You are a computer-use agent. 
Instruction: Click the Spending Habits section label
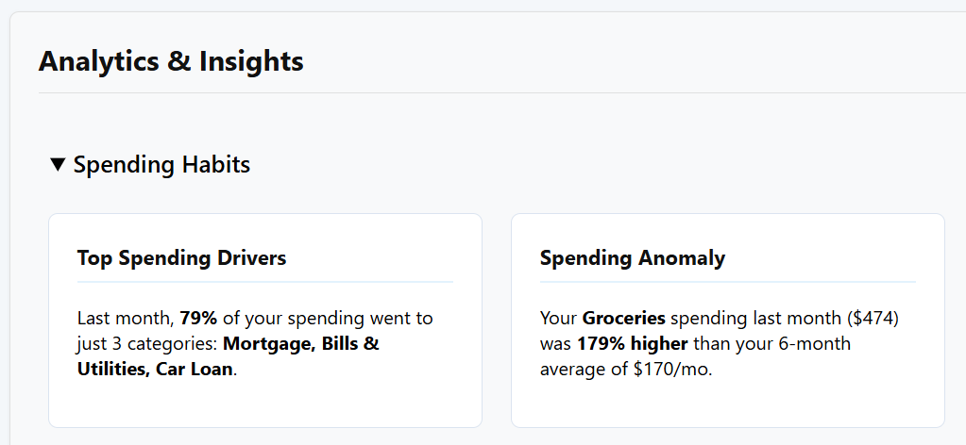[x=161, y=165]
